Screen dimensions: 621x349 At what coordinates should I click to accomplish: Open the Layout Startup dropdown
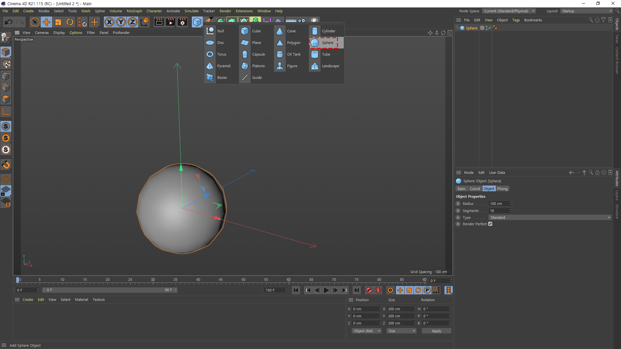point(586,11)
